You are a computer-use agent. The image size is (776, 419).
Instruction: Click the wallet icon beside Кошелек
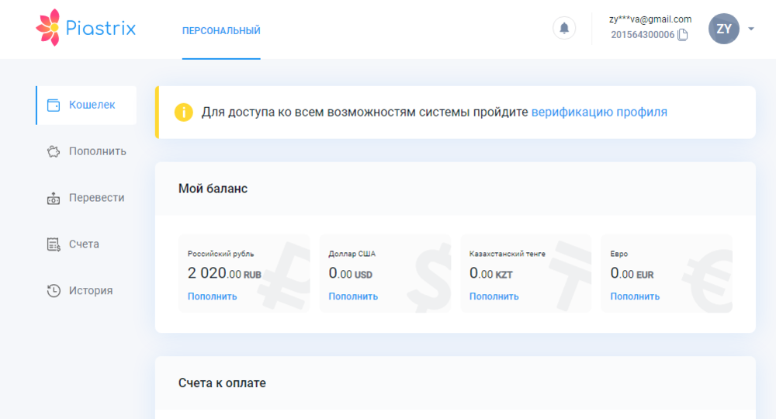(x=54, y=105)
